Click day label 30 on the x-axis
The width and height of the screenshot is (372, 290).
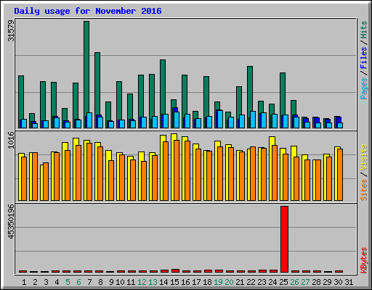338,282
